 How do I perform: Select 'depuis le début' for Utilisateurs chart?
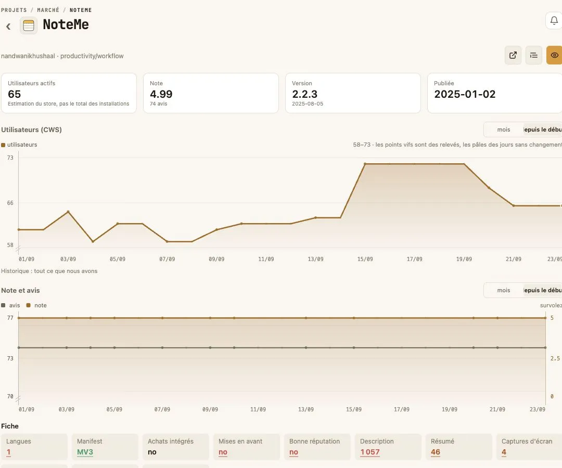coord(542,129)
